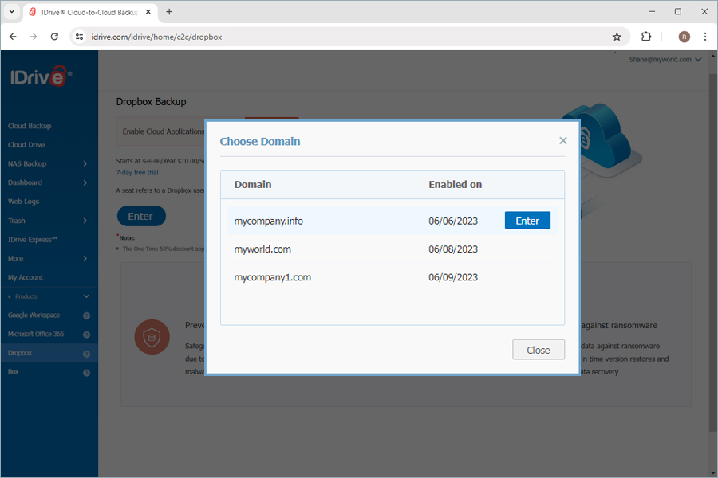Collapse the Products section chevron
The height and width of the screenshot is (478, 718).
point(86,296)
